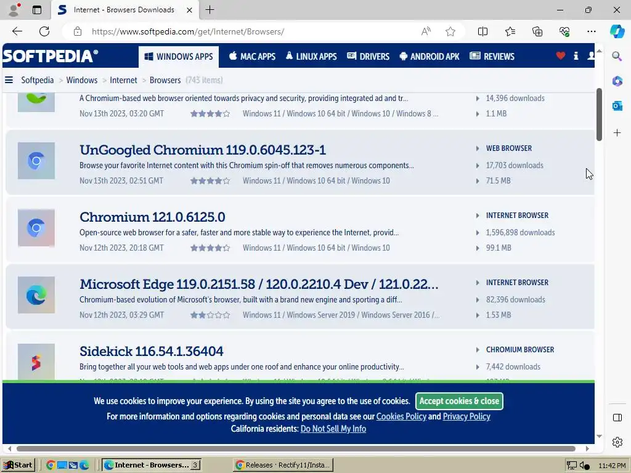631x473 pixels.
Task: Switch to Windows Apps tab
Action: pyautogui.click(x=179, y=57)
